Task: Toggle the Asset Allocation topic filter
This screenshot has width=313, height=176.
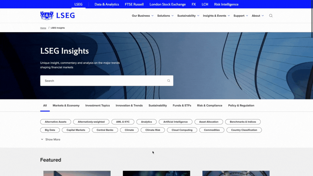Action: tap(209, 122)
